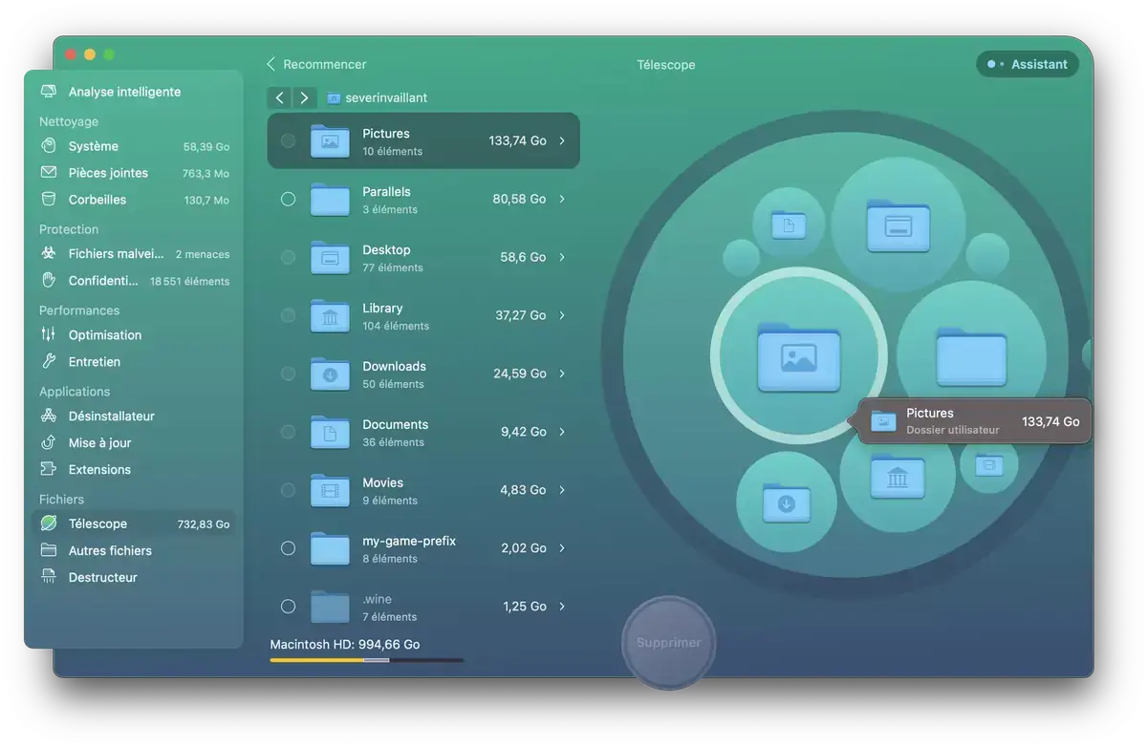This screenshot has width=1147, height=748.
Task: Click the Library bubble in the map
Action: click(897, 475)
